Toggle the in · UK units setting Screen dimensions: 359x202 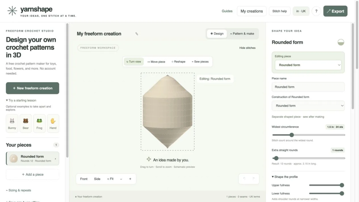[x=301, y=11]
